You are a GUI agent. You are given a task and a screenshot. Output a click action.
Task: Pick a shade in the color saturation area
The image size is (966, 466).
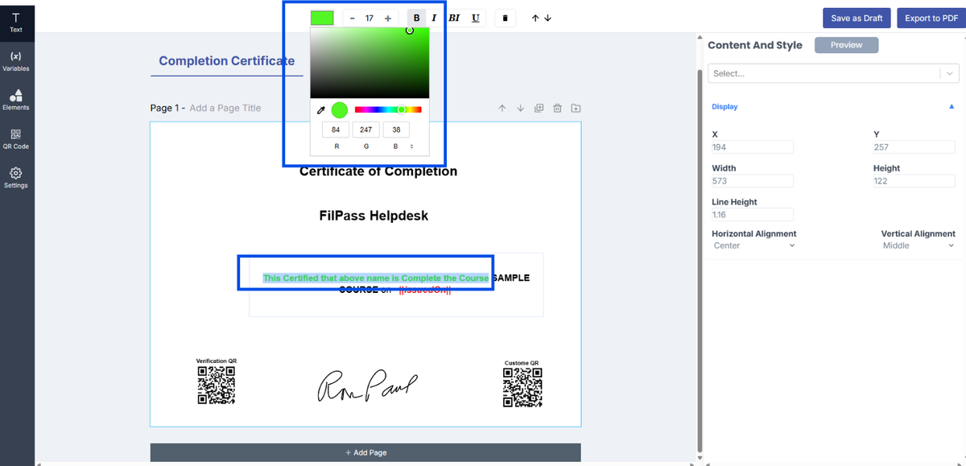click(x=369, y=64)
